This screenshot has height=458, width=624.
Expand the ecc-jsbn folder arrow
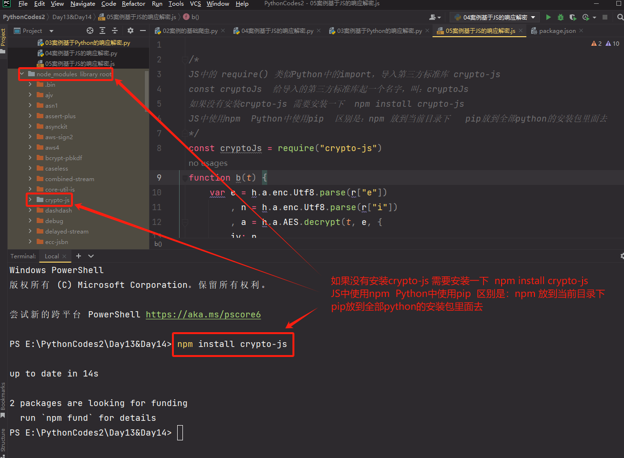coord(30,242)
